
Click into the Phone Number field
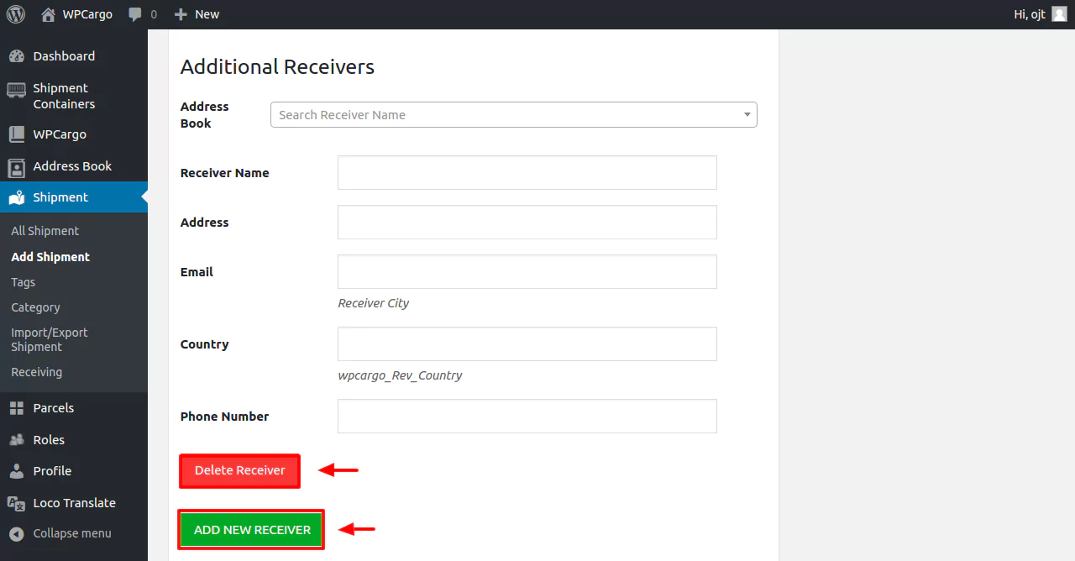(527, 417)
